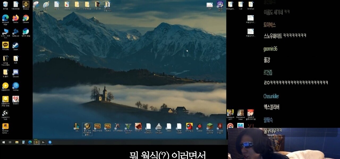Select the Discord desktop shortcut
The image size is (340, 159).
coord(16,72)
